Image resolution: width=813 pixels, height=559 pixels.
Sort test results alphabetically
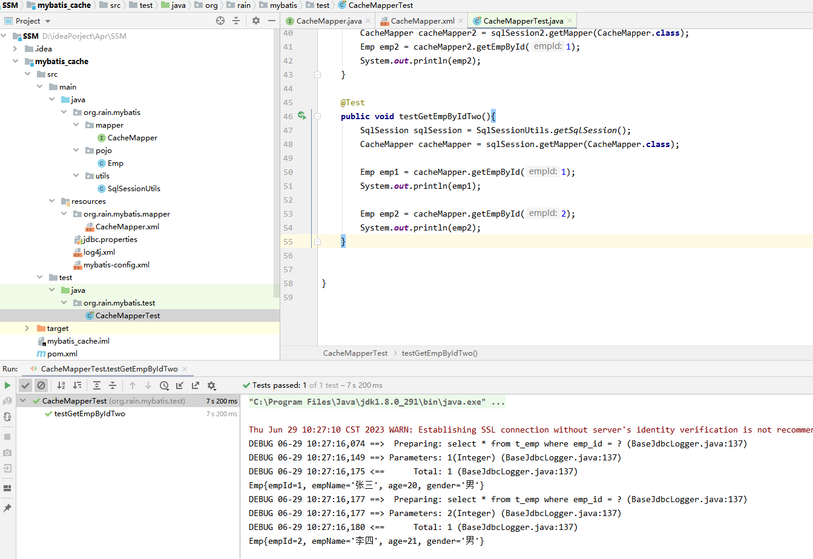[x=61, y=385]
